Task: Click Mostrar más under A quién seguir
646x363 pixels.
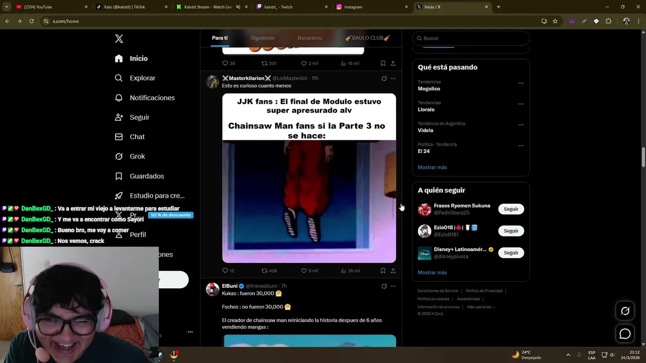Action: point(432,273)
